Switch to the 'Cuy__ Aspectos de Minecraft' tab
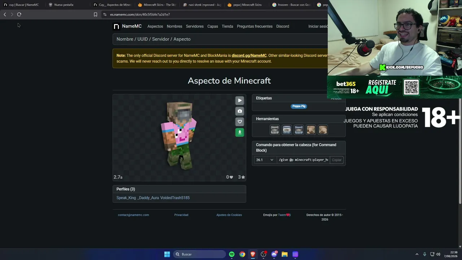Image resolution: width=462 pixels, height=260 pixels. pos(112,5)
